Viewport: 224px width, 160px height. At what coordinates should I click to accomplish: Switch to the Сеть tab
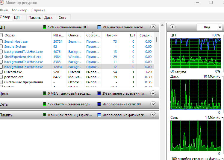click(x=63, y=18)
